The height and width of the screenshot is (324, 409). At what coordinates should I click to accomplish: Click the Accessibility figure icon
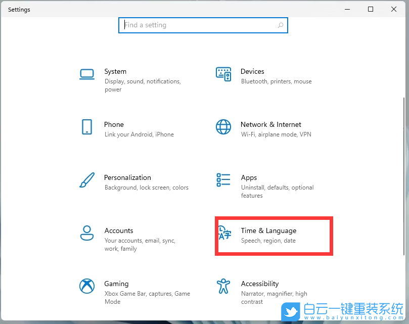coord(223,286)
